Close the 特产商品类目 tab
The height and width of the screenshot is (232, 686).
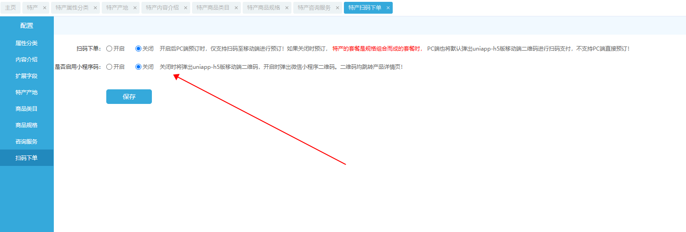(x=236, y=8)
